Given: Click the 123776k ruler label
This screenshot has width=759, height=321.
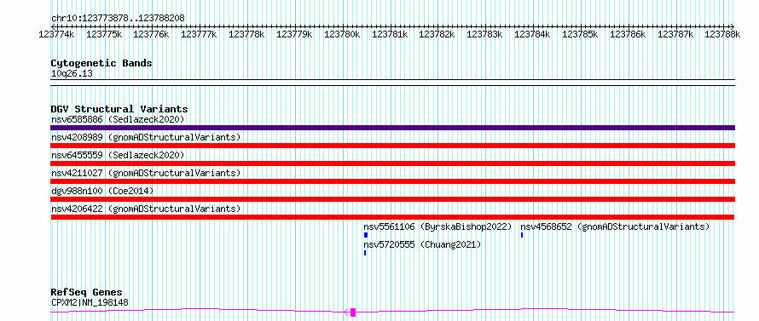Looking at the screenshot, I should click(x=151, y=34).
